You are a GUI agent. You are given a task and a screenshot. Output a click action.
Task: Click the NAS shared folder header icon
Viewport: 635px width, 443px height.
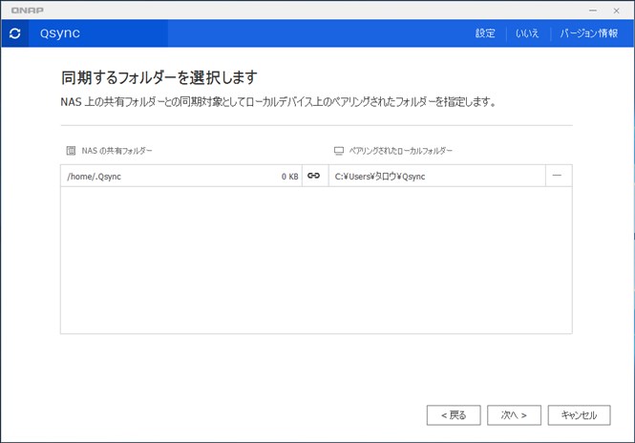pyautogui.click(x=71, y=151)
